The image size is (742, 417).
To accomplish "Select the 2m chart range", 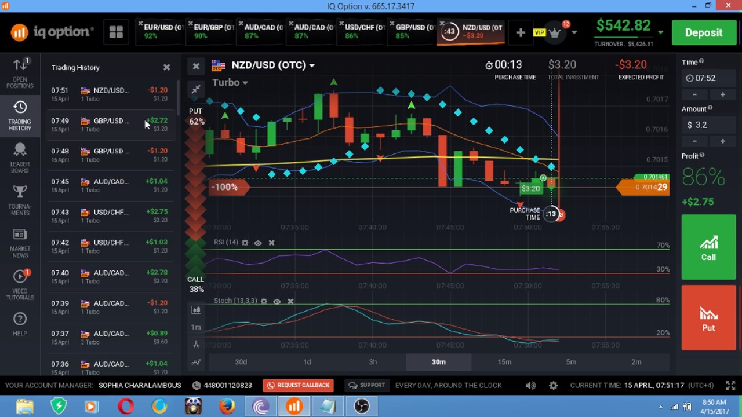I will [x=636, y=362].
